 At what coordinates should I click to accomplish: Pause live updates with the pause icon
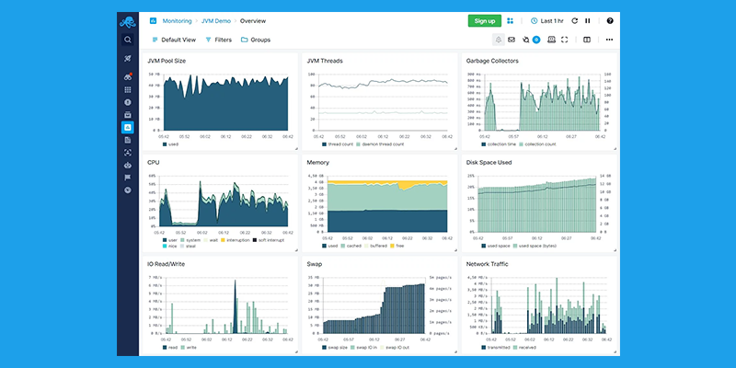[588, 20]
